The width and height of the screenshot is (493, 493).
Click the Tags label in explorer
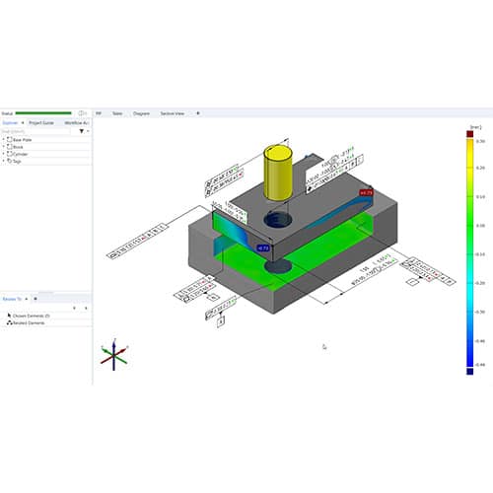click(x=17, y=162)
